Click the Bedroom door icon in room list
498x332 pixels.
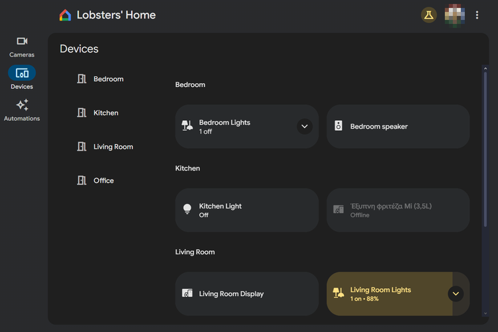click(x=82, y=79)
